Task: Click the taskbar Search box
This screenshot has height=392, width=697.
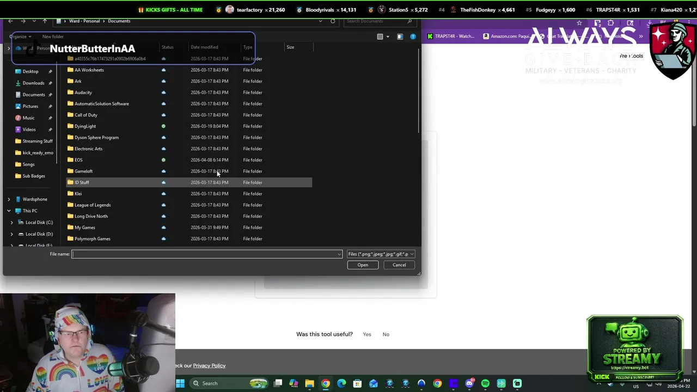Action: [x=229, y=383]
